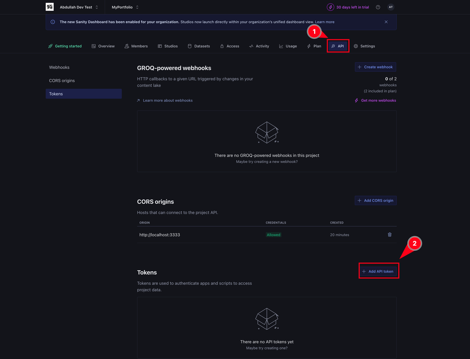Viewport: 470px width, 359px height.
Task: View the Activity tab
Action: (x=259, y=46)
